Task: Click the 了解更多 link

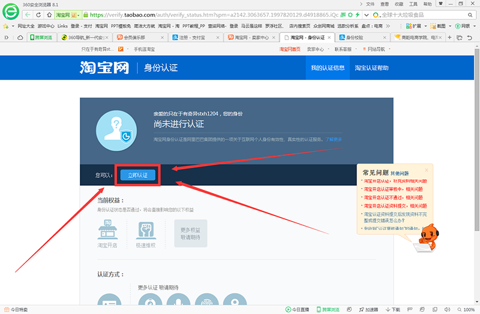Action: pos(334,140)
